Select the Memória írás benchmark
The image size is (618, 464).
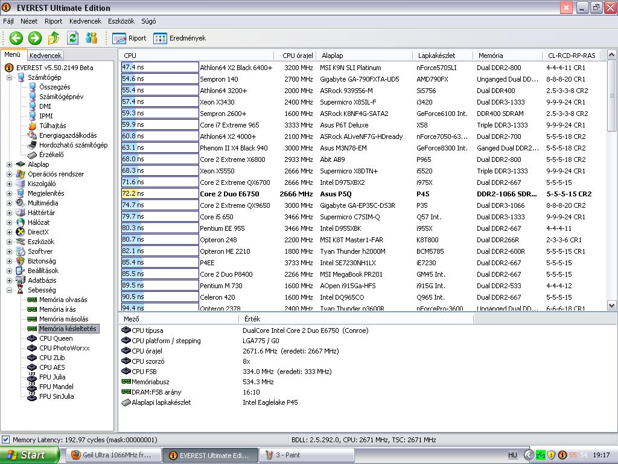pos(57,309)
